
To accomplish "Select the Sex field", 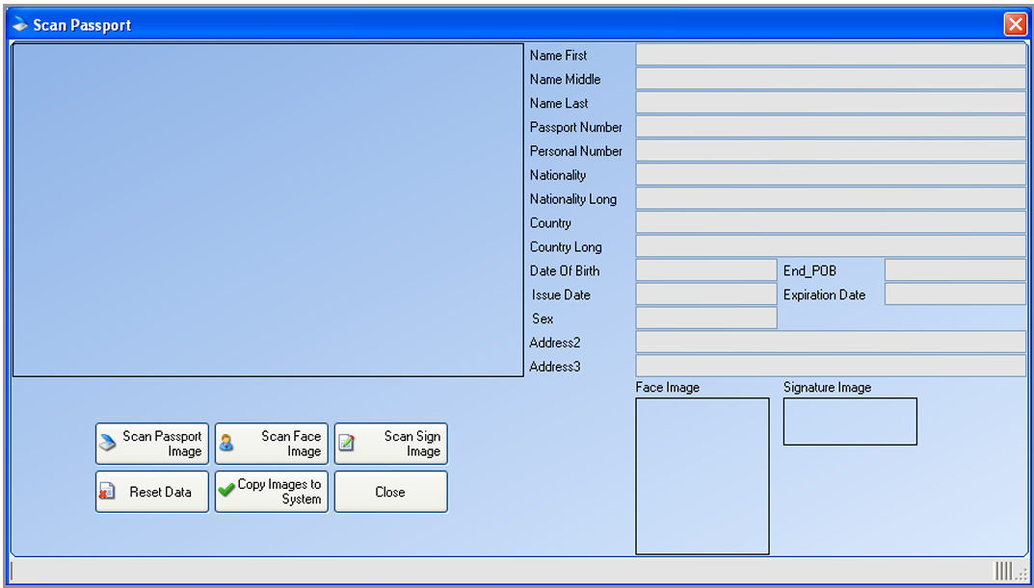I will pyautogui.click(x=705, y=319).
